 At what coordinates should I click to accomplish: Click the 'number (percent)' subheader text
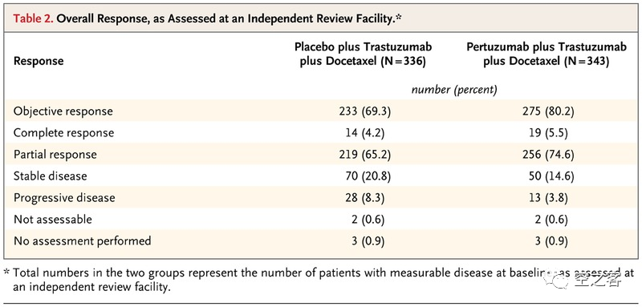pyautogui.click(x=454, y=90)
